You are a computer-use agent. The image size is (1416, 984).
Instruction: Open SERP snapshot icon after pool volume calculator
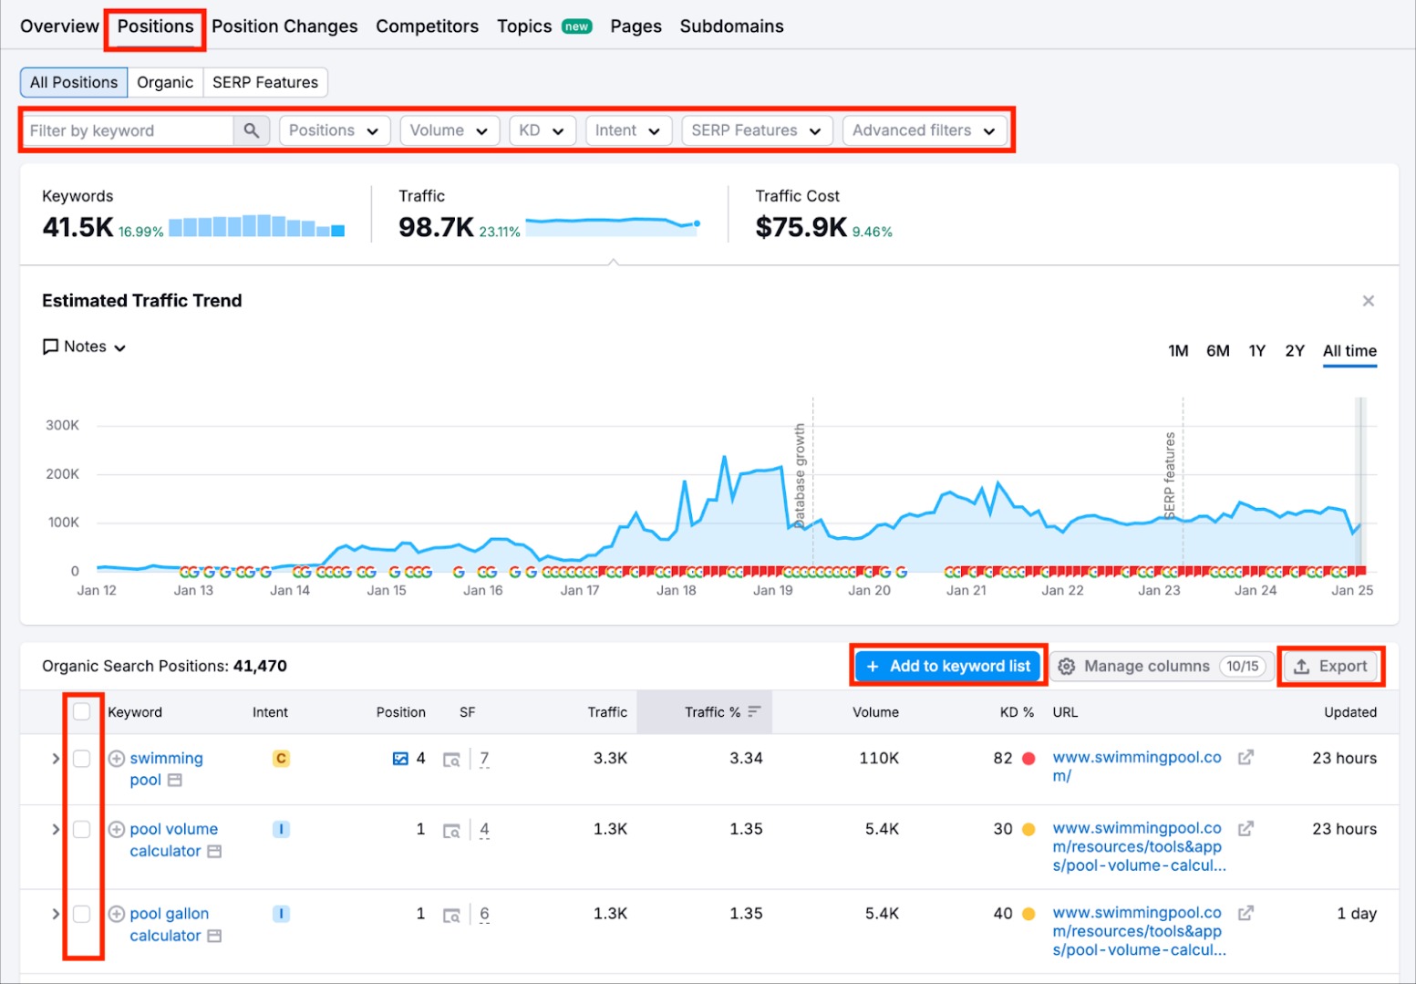214,851
